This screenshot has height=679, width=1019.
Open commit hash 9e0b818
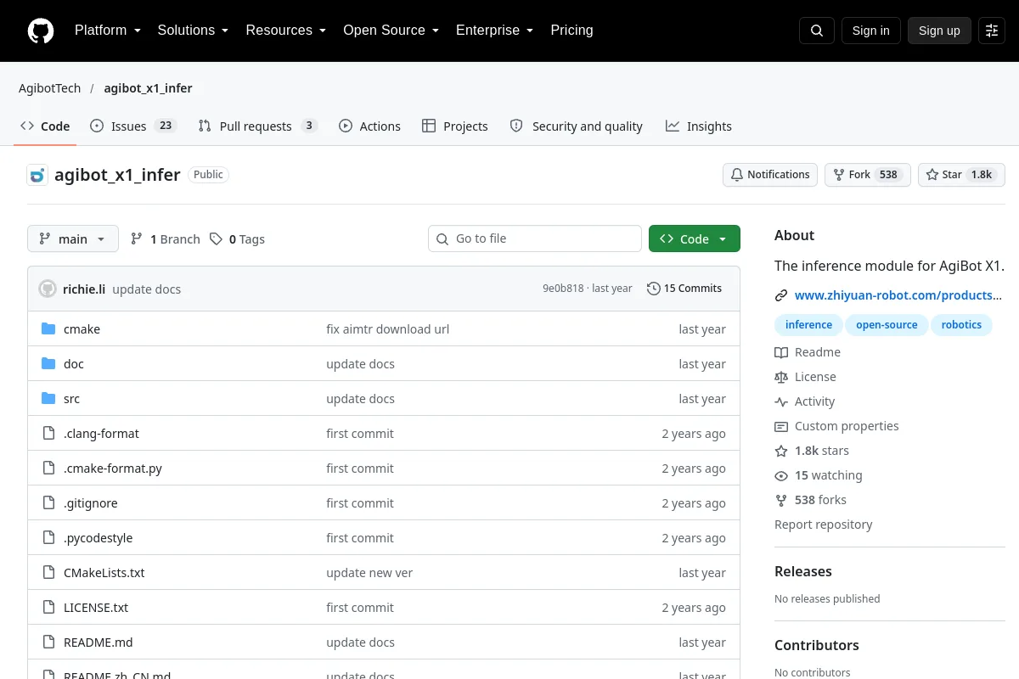563,289
